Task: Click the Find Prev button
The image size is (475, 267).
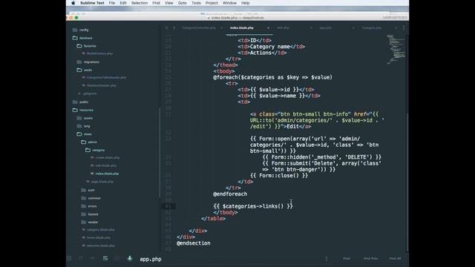Action: pyautogui.click(x=370, y=259)
